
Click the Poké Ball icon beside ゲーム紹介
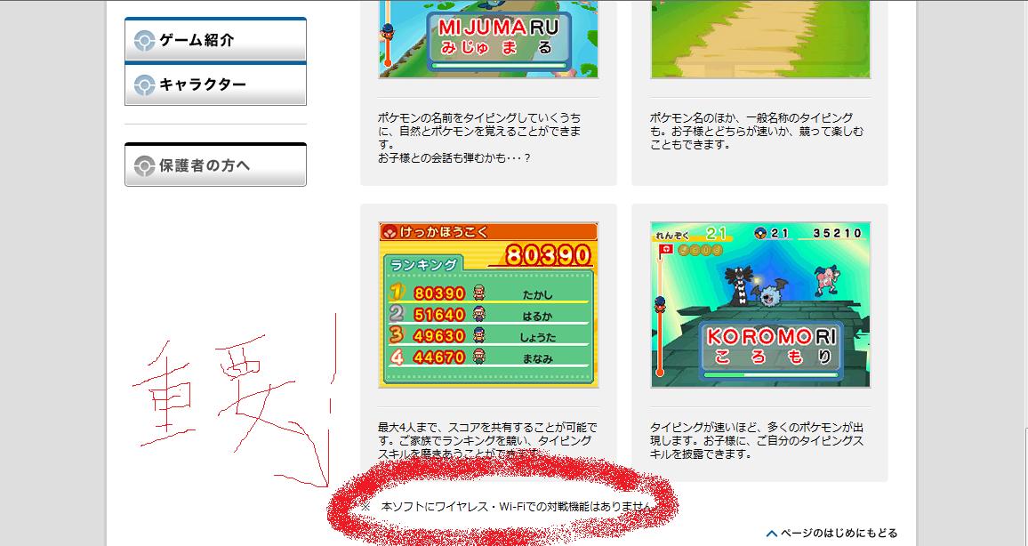click(x=144, y=41)
